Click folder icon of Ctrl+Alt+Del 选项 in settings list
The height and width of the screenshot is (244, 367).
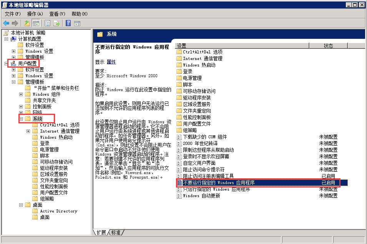tap(179, 52)
